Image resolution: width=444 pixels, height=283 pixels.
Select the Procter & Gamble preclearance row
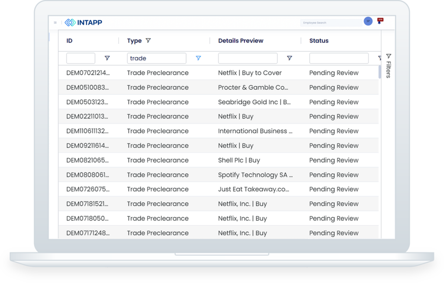coord(217,87)
